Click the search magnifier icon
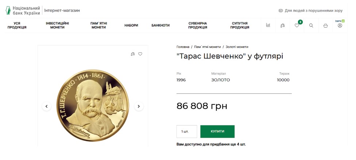Image resolution: width=356 pixels, height=160 pixels. [311, 25]
